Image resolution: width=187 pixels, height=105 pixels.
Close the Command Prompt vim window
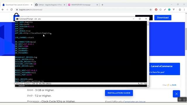coord(146,19)
